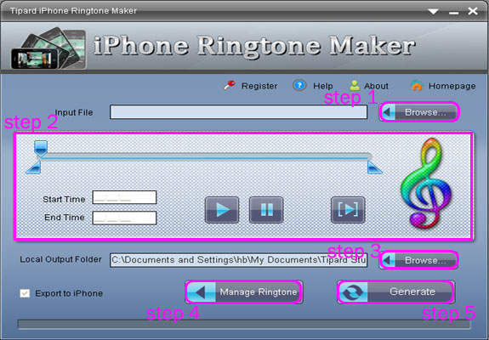Click the Start Time field

pos(124,197)
